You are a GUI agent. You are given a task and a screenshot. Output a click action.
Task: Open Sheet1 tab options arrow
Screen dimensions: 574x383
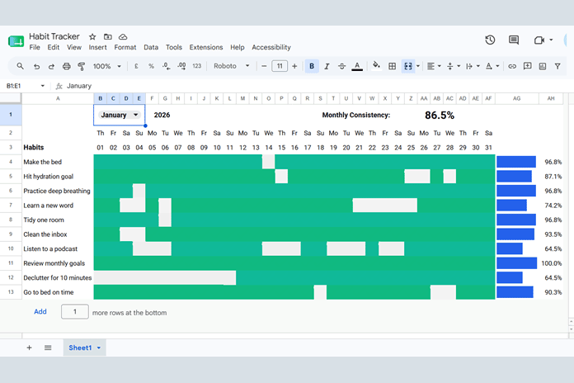pyautogui.click(x=99, y=348)
